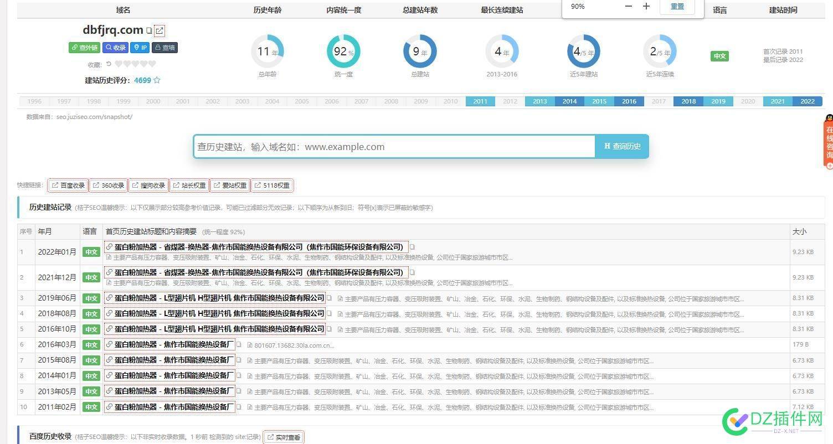Open 5118权重 quick link
Screen dimensions: 833x444
[272, 185]
